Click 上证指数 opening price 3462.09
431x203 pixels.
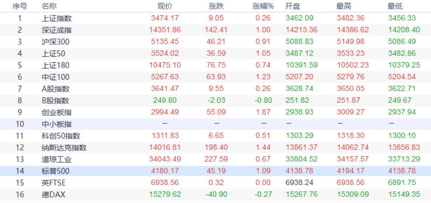tap(299, 18)
